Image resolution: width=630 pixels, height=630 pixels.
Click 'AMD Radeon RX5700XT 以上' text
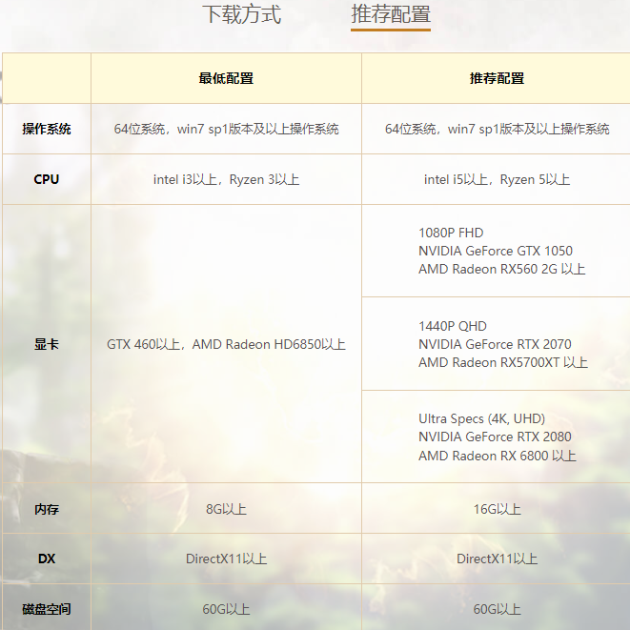[x=503, y=362]
